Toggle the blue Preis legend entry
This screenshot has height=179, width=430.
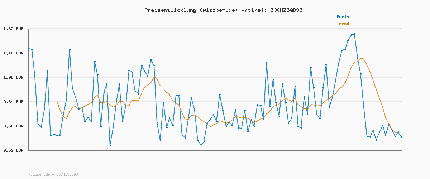tap(343, 17)
